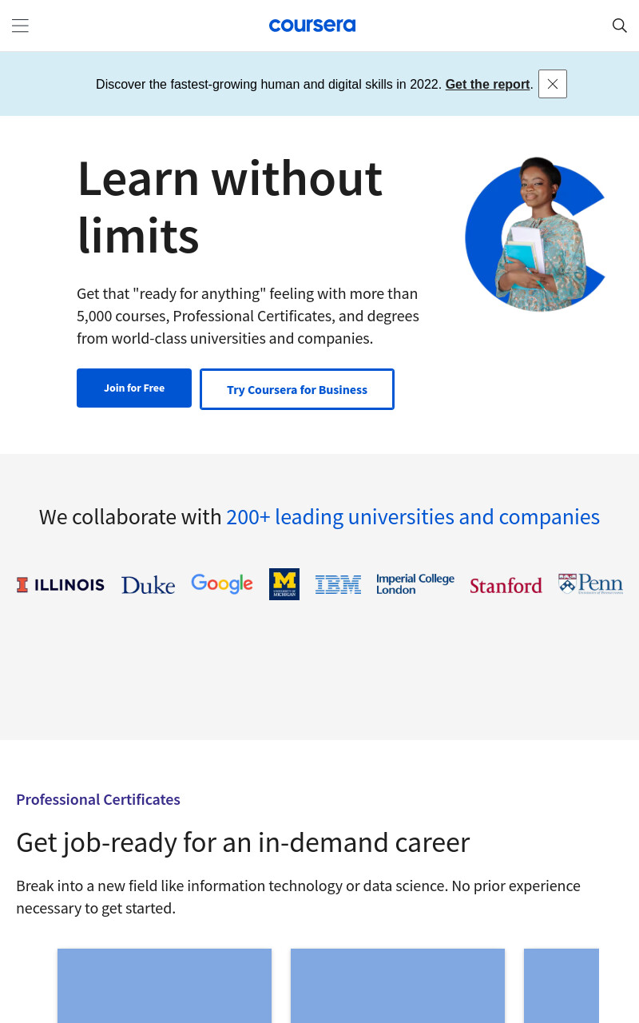Screen dimensions: 639x1023
Task: Open the hamburger navigation menu
Action: click(20, 26)
